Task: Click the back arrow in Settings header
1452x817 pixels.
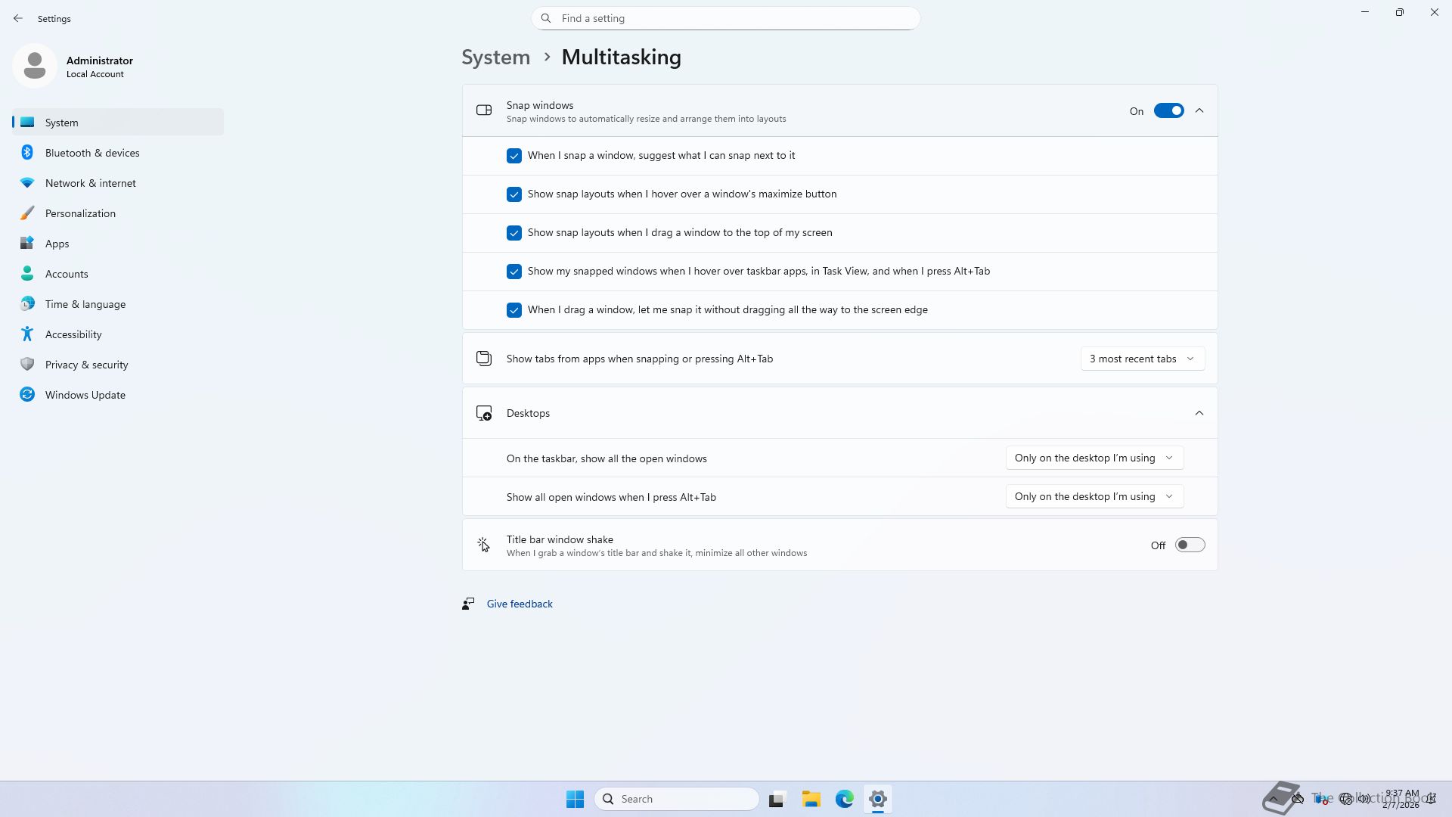Action: pyautogui.click(x=18, y=18)
